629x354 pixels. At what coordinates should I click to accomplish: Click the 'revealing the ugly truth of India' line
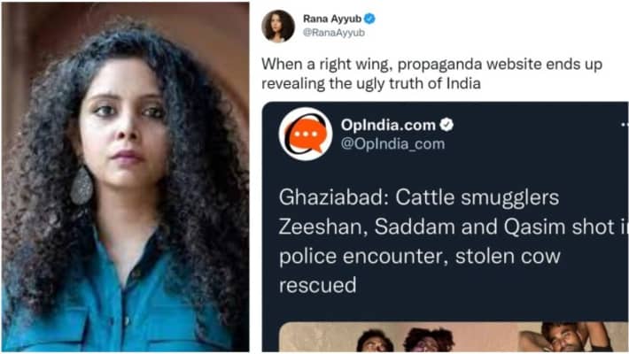tap(371, 83)
